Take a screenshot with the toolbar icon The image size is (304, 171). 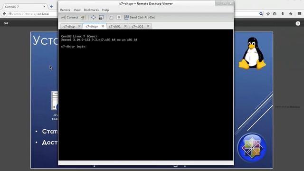point(101,17)
